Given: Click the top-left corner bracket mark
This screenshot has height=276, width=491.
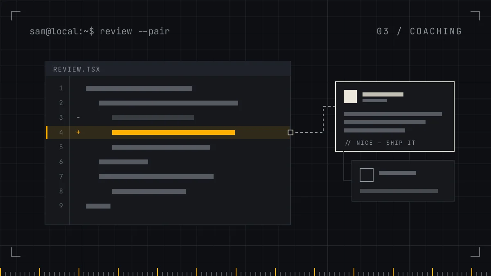Looking at the screenshot, I should pyautogui.click(x=16, y=16).
